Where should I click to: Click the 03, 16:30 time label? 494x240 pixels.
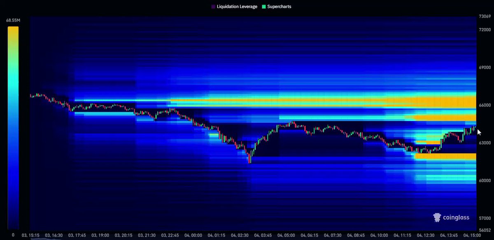pos(54,235)
